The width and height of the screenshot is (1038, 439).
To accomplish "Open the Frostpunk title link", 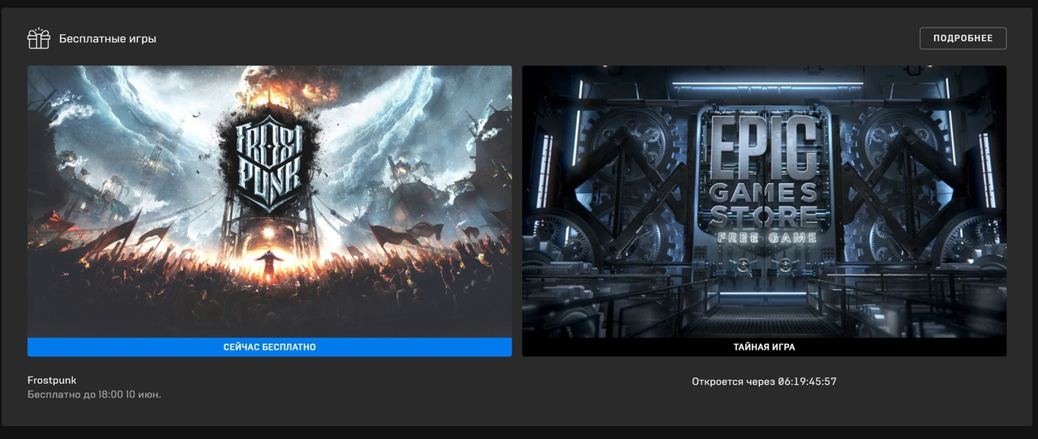I will click(52, 380).
